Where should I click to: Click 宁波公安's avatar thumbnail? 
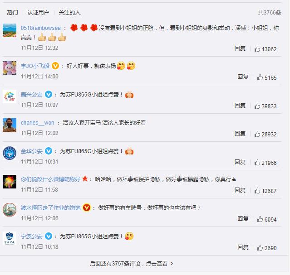[10, 238]
